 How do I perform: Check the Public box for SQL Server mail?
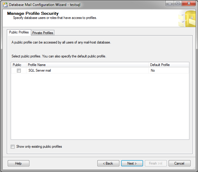pos(19,70)
